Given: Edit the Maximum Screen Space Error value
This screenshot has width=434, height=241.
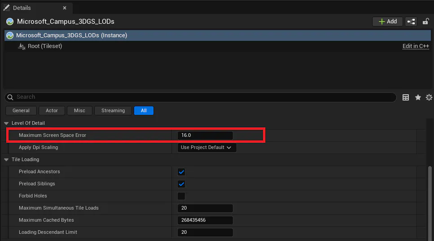Looking at the screenshot, I should coord(205,135).
